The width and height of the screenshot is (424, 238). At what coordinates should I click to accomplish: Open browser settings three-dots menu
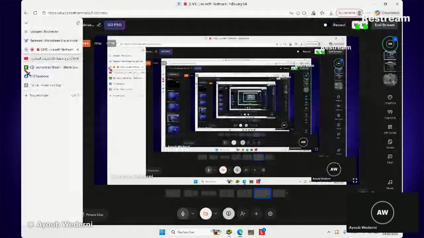tap(368, 13)
